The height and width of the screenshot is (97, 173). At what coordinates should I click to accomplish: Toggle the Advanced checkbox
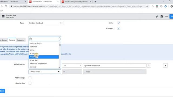pyautogui.click(x=118, y=28)
